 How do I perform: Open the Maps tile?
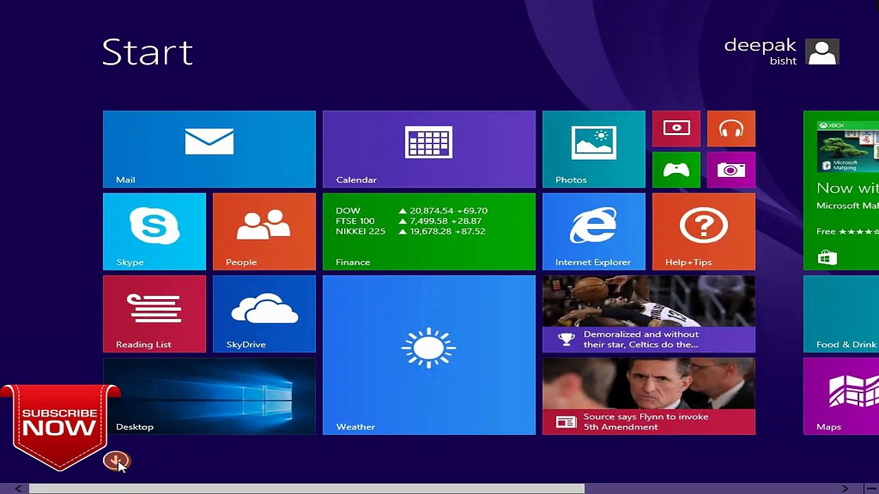pos(841,396)
